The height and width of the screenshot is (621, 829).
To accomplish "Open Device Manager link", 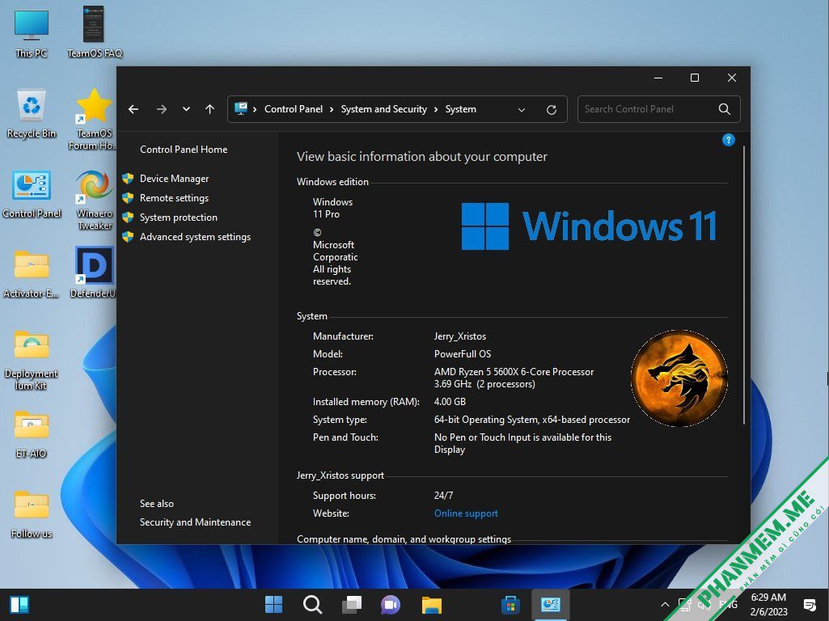I will point(174,179).
